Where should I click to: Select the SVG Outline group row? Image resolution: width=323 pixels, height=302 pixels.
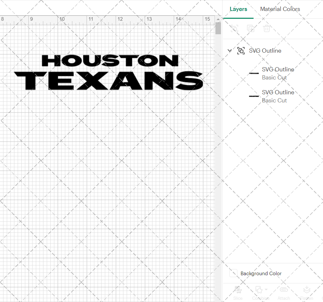click(273, 51)
